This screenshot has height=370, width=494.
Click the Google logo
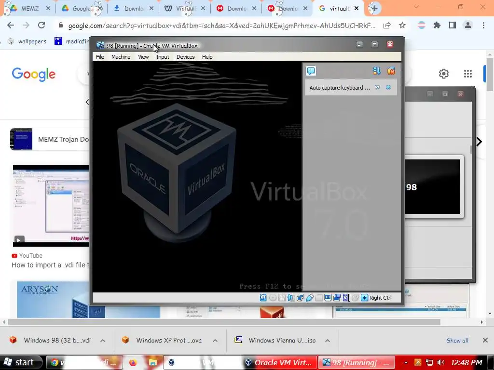(34, 74)
